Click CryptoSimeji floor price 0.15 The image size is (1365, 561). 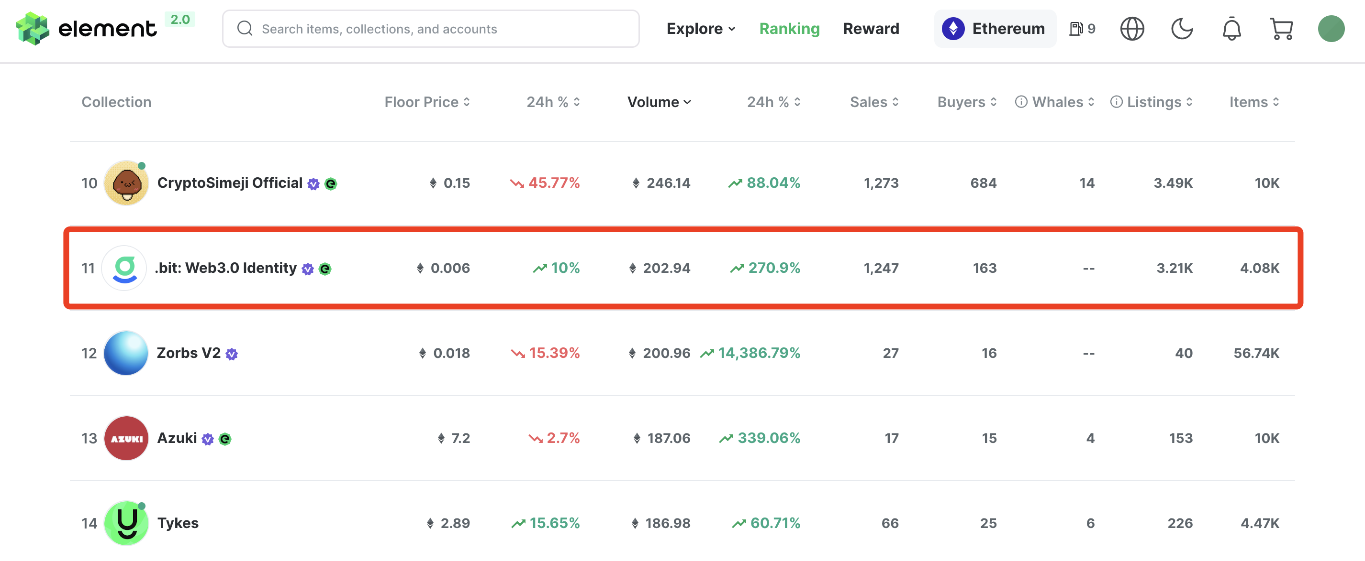point(449,183)
